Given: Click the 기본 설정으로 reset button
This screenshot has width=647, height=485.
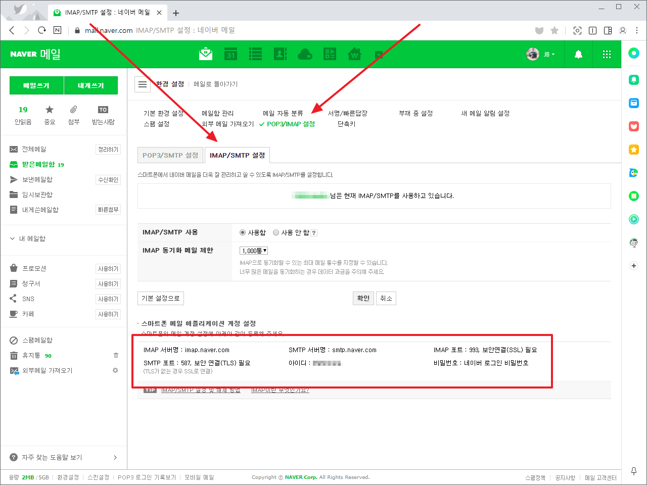Looking at the screenshot, I should 161,298.
